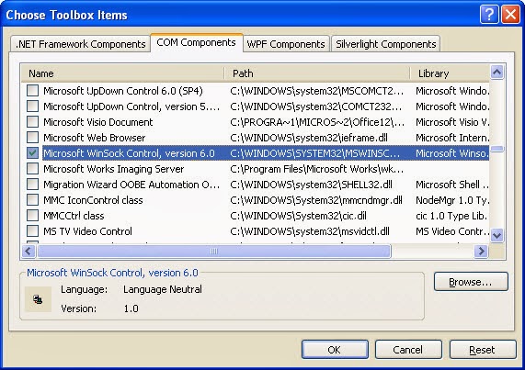
Task: Click the Browse... button
Action: tap(471, 282)
